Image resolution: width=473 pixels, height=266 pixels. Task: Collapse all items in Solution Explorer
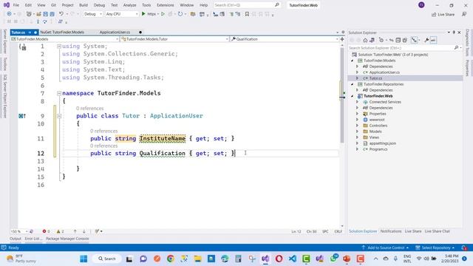click(398, 40)
